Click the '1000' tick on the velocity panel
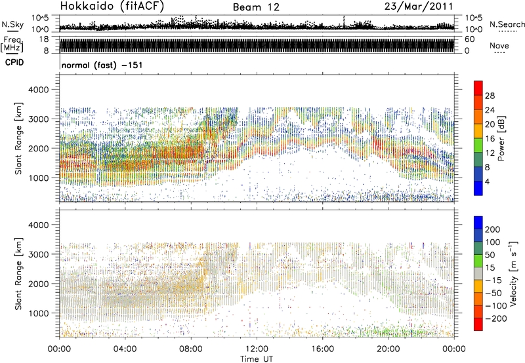This screenshot has width=525, height=363. [x=38, y=313]
